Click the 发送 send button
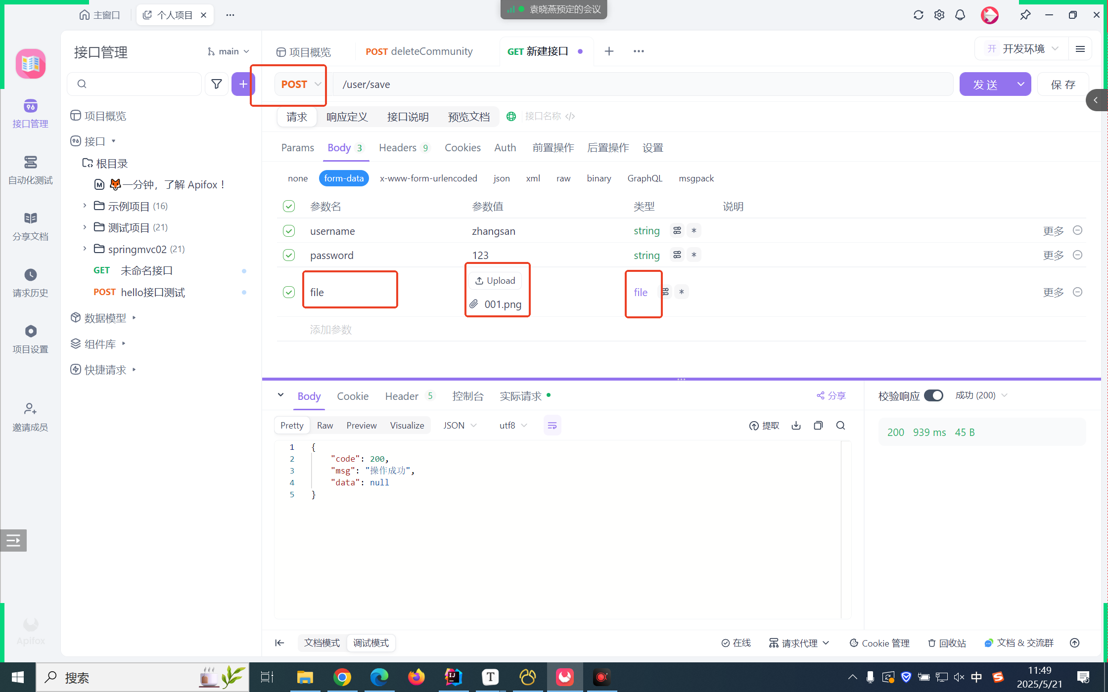Image resolution: width=1108 pixels, height=692 pixels. click(985, 85)
